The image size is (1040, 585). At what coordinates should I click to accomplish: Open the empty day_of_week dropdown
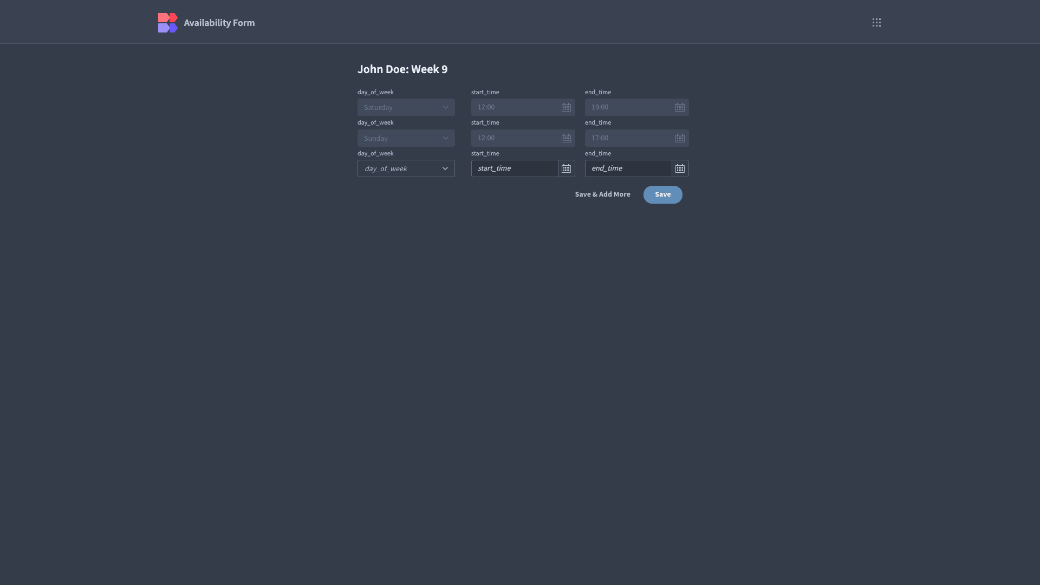406,168
